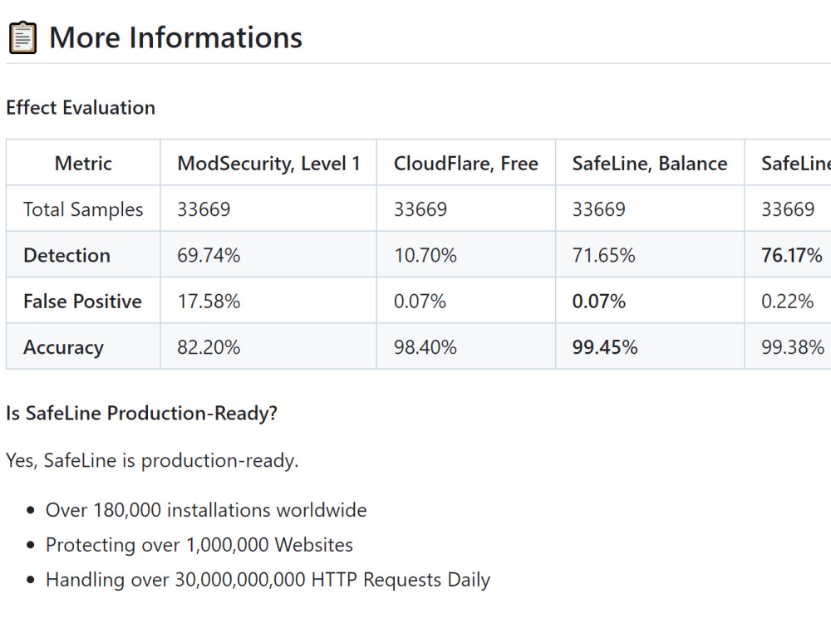Viewport: 831px width, 623px height.
Task: Click the Accuracy row label
Action: pos(64,347)
